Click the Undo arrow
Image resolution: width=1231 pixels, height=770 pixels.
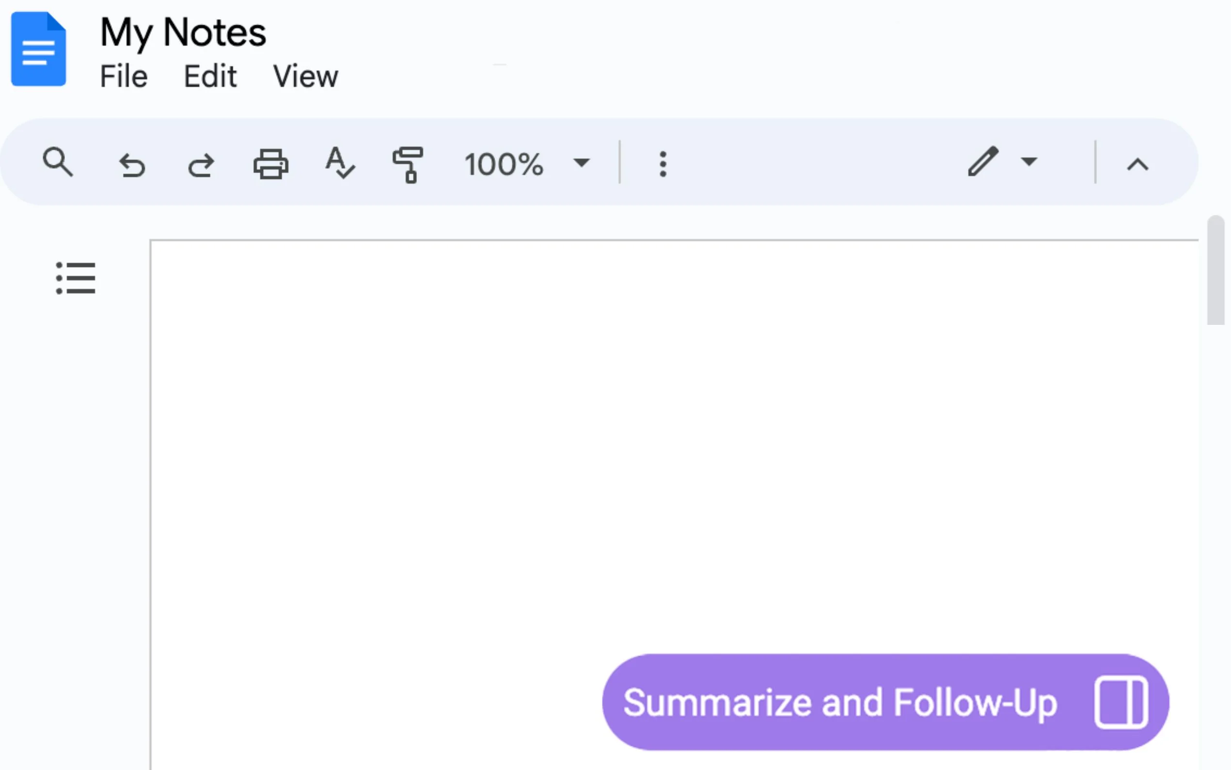click(x=132, y=165)
